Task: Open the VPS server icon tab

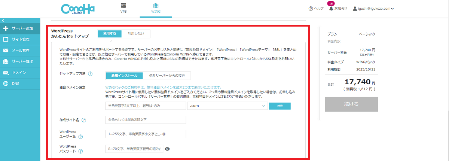Action: (x=123, y=8)
